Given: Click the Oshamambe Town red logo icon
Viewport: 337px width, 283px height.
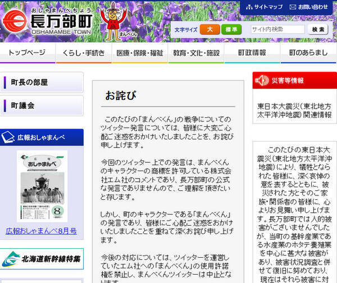Looking at the screenshot, I should point(13,22).
